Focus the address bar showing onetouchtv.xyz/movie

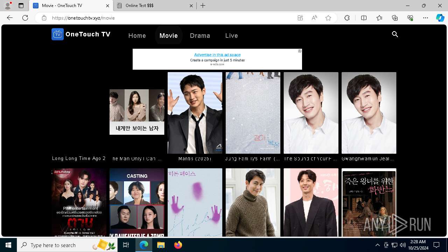tap(171, 18)
